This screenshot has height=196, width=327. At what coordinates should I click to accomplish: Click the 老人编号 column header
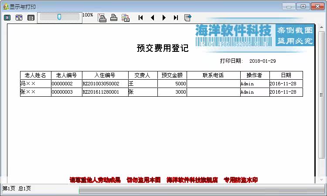[67, 75]
